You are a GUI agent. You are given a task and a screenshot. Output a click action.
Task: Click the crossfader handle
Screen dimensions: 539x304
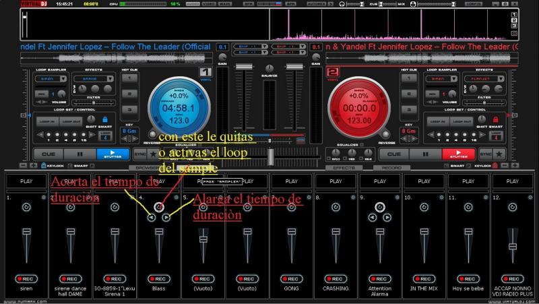[271, 156]
